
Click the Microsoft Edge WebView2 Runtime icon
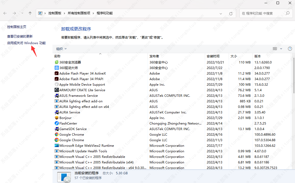56,146
